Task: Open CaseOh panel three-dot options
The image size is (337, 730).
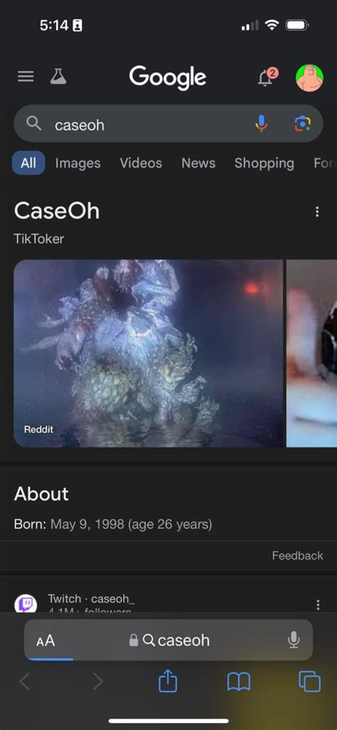Action: [x=317, y=212]
